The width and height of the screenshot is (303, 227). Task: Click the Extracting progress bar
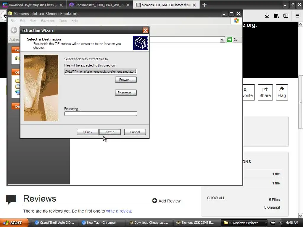(x=101, y=114)
